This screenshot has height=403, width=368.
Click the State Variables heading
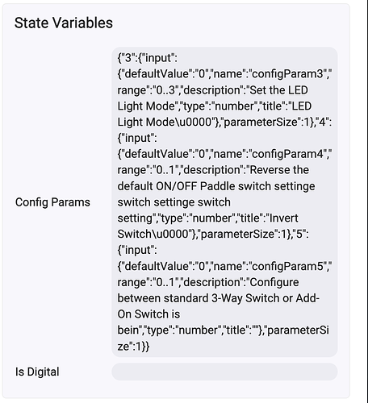coord(64,23)
